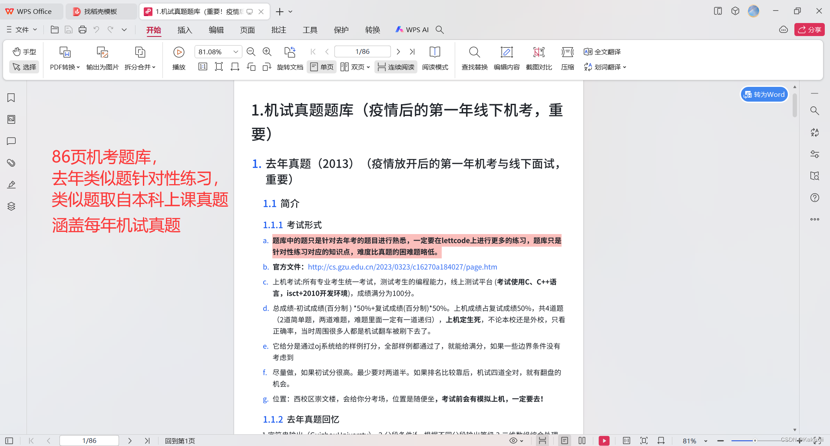830x446 pixels.
Task: Toggle double page in status bar
Action: click(x=582, y=440)
